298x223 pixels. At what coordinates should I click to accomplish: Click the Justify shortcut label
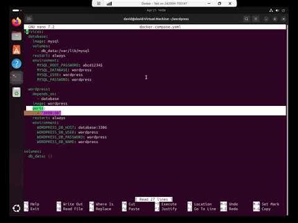coord(169,209)
